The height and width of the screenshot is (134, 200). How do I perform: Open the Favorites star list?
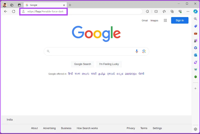pyautogui.click(x=164, y=12)
